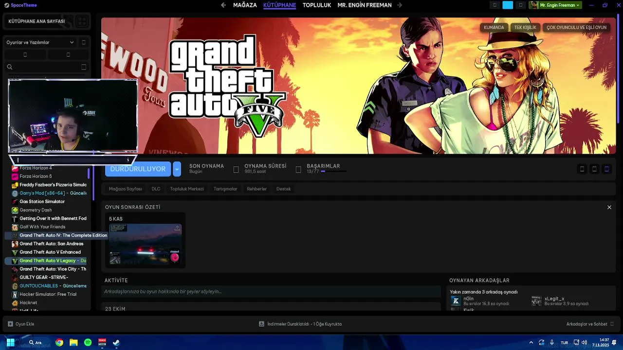
Task: Open the Tartışmalar section
Action: coord(225,189)
